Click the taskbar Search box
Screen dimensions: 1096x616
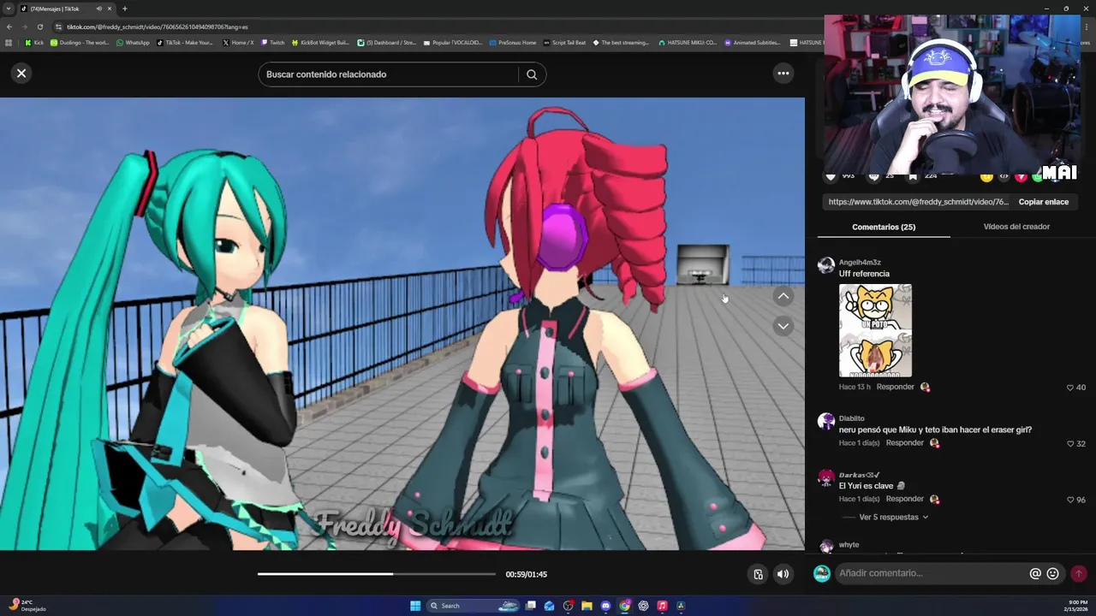[x=474, y=606]
